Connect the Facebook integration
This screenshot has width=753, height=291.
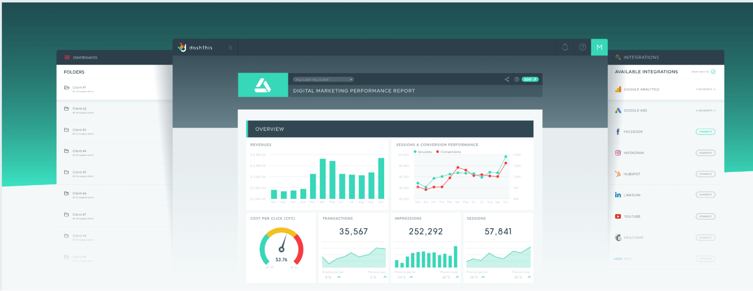coord(705,132)
